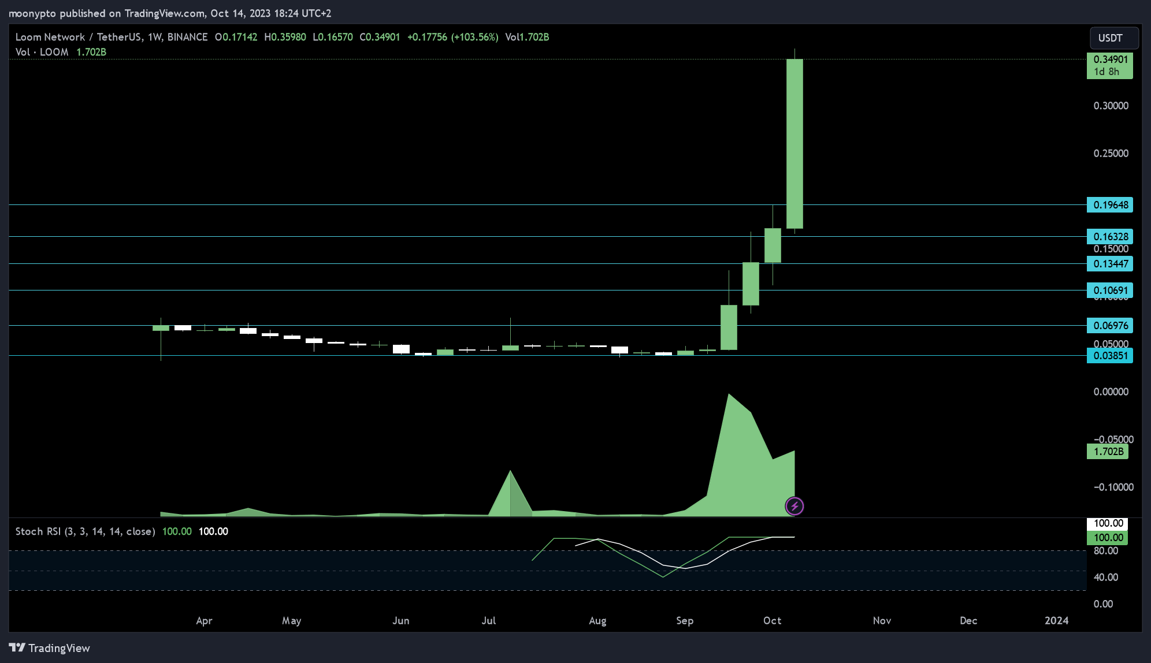
Task: Click the +103.56% change value in header
Action: tap(476, 37)
